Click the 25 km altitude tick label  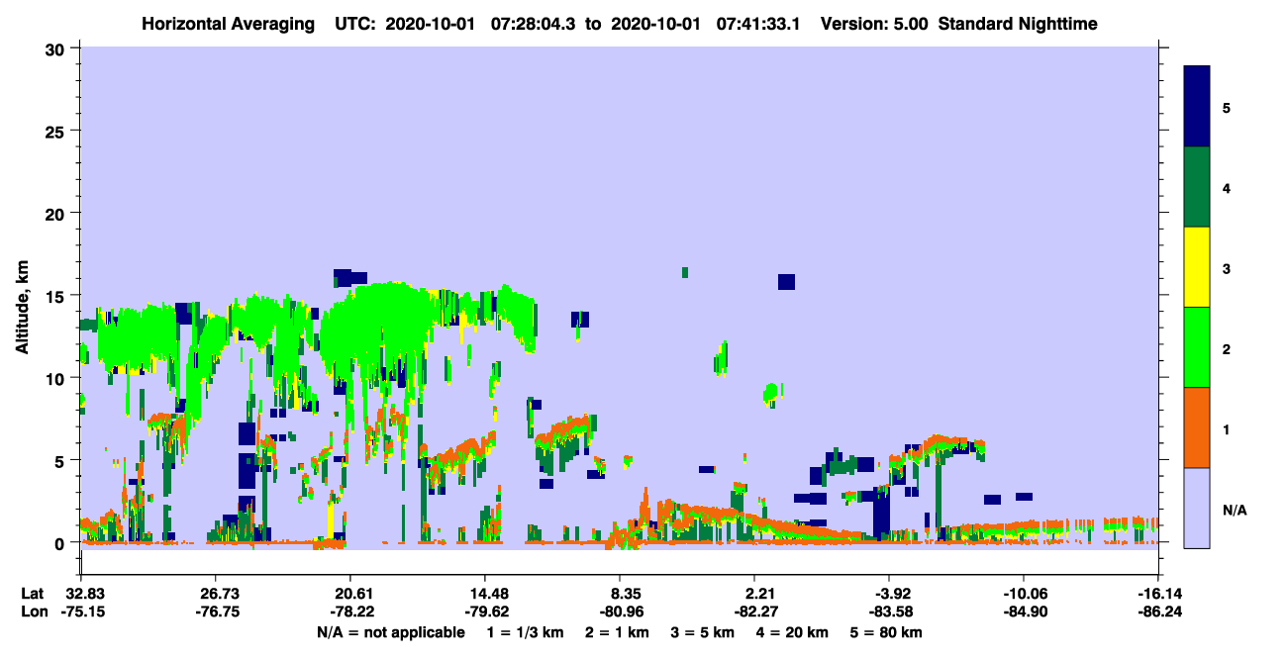click(56, 131)
